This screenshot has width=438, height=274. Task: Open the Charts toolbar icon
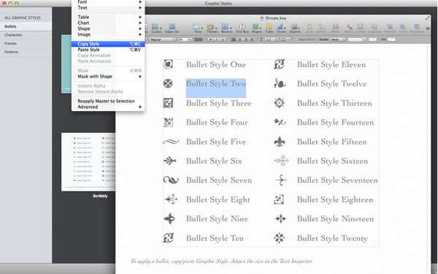pyautogui.click(x=281, y=27)
